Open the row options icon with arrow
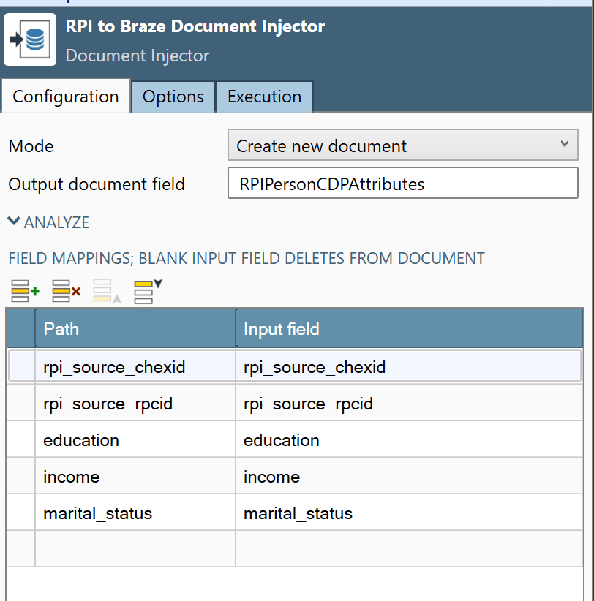The image size is (594, 601). click(x=147, y=290)
